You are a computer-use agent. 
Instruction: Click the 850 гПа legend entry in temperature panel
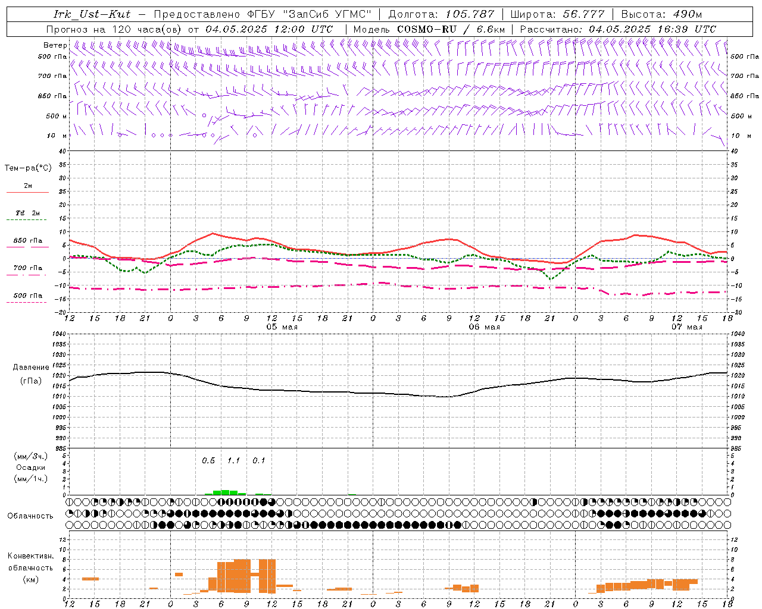tap(28, 241)
